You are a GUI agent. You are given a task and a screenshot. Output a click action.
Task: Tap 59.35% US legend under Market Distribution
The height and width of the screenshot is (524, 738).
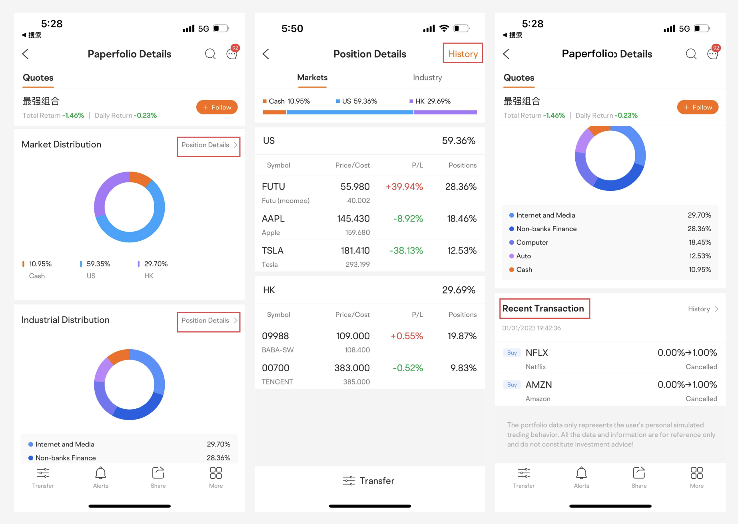pos(95,270)
